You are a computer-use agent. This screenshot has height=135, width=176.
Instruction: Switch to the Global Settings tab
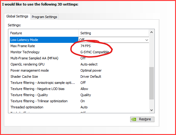(17, 17)
